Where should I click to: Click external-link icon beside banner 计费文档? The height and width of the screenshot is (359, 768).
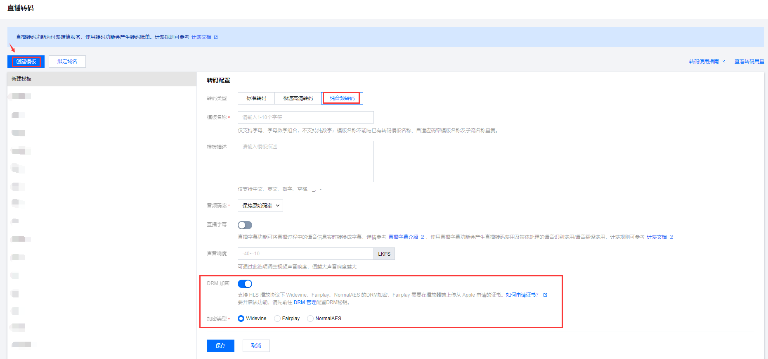(x=216, y=37)
